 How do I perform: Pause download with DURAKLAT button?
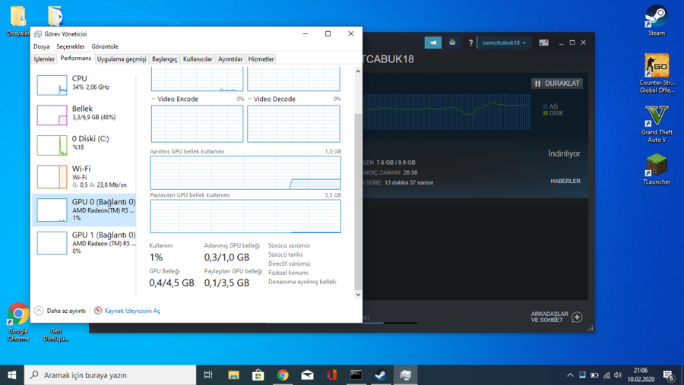coord(557,84)
